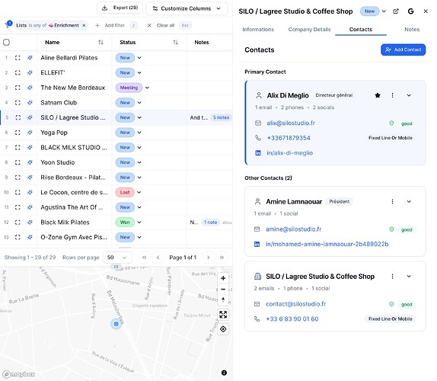Viewport: 437px width, 381px height.
Task: Change rows per page dropdown
Action: point(117,258)
